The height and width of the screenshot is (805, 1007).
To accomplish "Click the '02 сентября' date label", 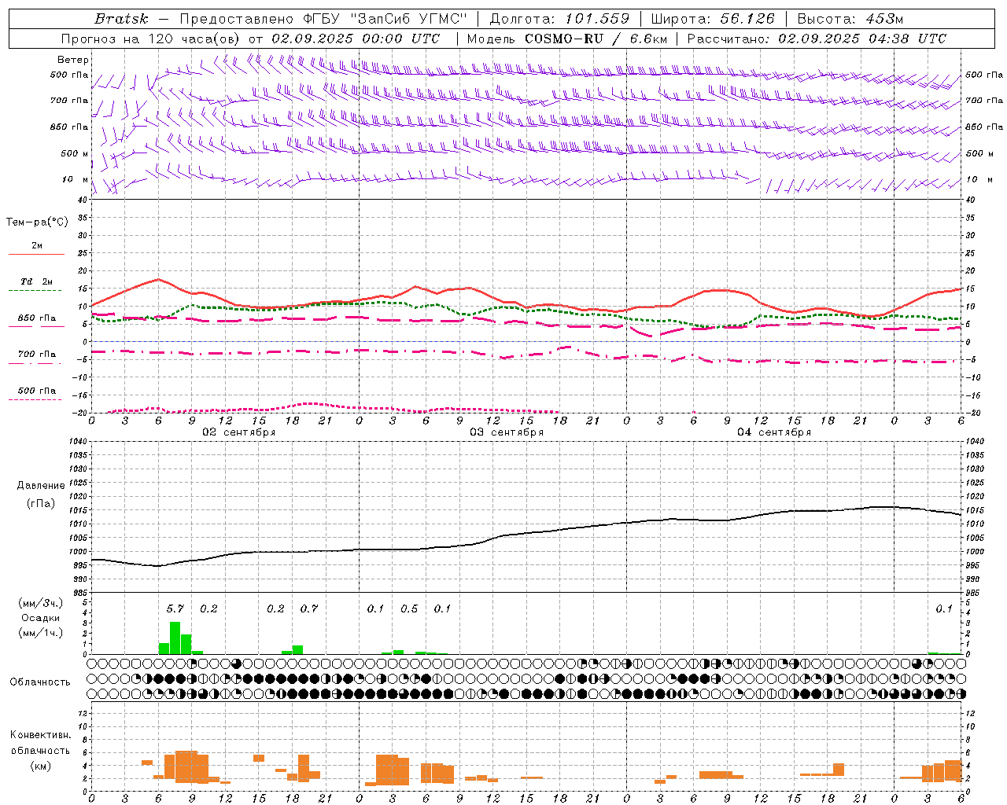I will 239,432.
